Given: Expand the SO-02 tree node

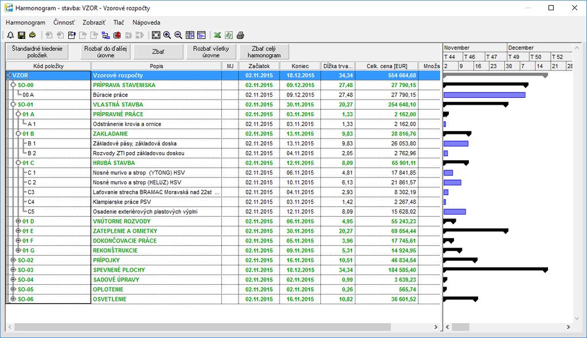Looking at the screenshot, I should 13,260.
